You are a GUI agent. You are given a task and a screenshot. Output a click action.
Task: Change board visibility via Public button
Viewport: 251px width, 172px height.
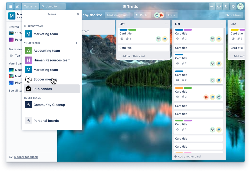click(x=142, y=15)
